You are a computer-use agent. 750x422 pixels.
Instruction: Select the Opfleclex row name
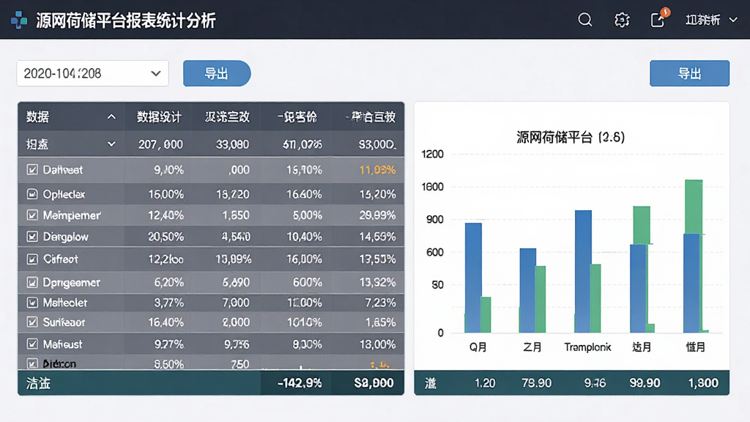click(64, 194)
